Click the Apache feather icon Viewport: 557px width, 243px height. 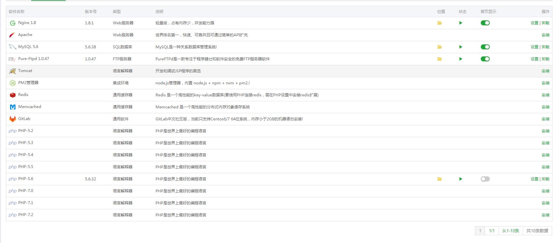point(12,35)
